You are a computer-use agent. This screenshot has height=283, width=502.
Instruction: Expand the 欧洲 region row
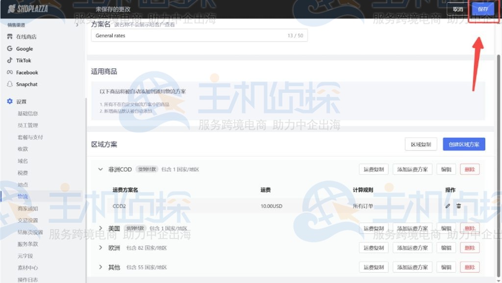tap(100, 248)
